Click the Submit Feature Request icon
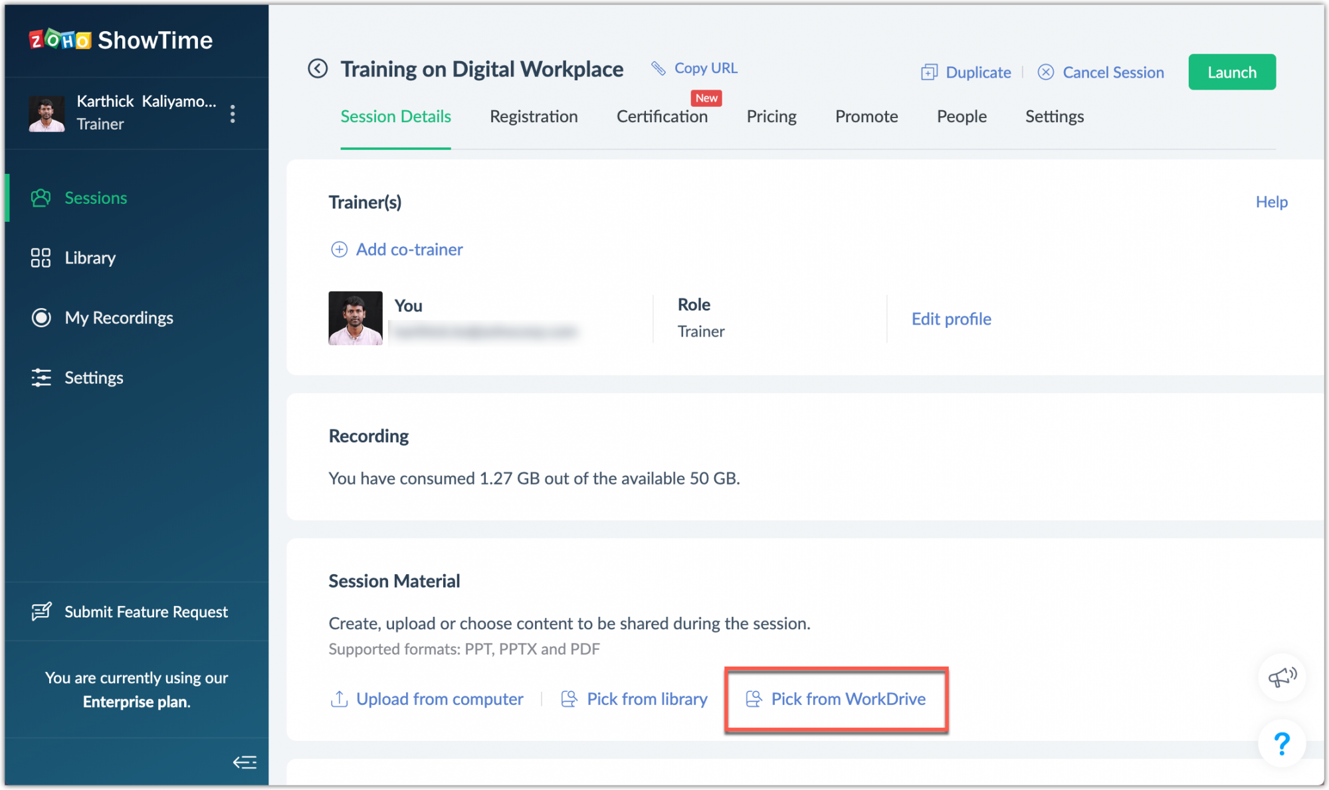 click(x=41, y=611)
